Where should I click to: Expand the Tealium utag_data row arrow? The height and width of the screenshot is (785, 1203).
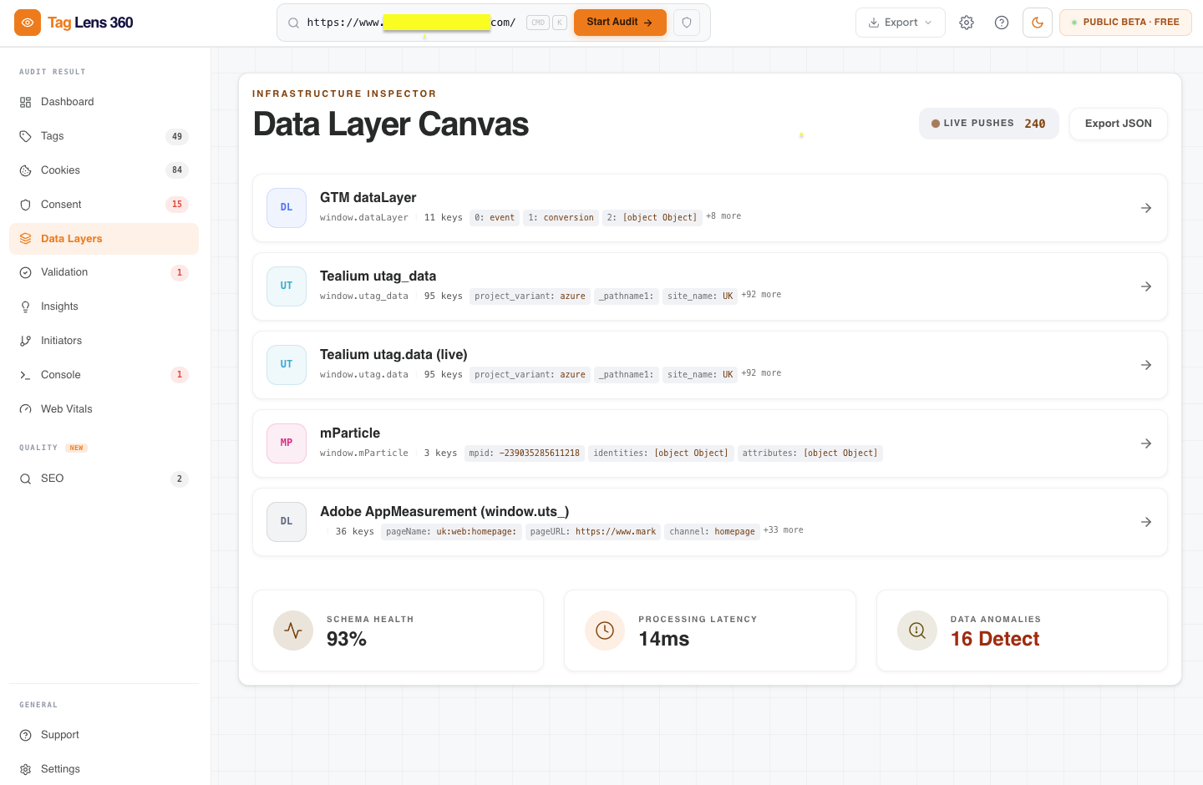click(1146, 286)
